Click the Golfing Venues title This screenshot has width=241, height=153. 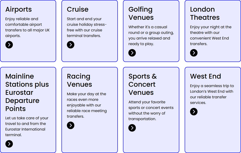point(141,13)
